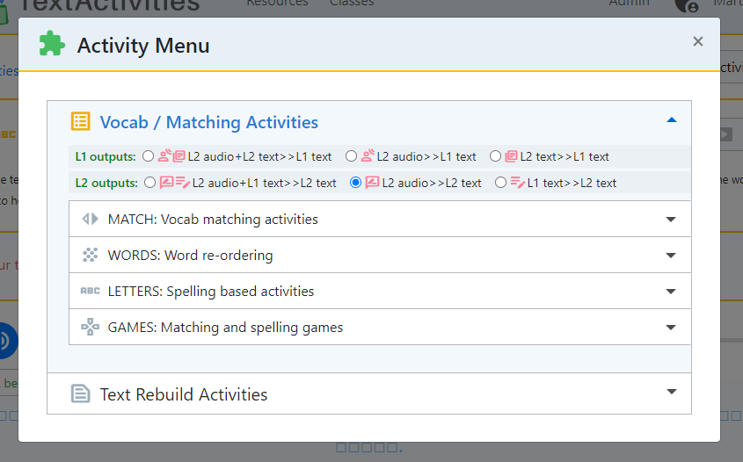
Task: Select L2 text>>L1 text radio
Action: point(495,155)
